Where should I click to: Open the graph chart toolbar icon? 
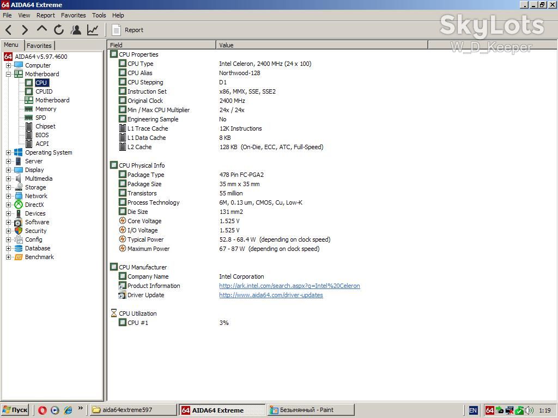(x=93, y=30)
